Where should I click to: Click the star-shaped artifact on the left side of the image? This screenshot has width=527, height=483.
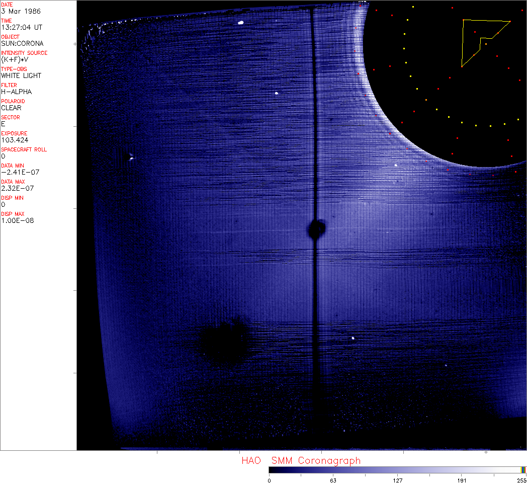coord(130,157)
